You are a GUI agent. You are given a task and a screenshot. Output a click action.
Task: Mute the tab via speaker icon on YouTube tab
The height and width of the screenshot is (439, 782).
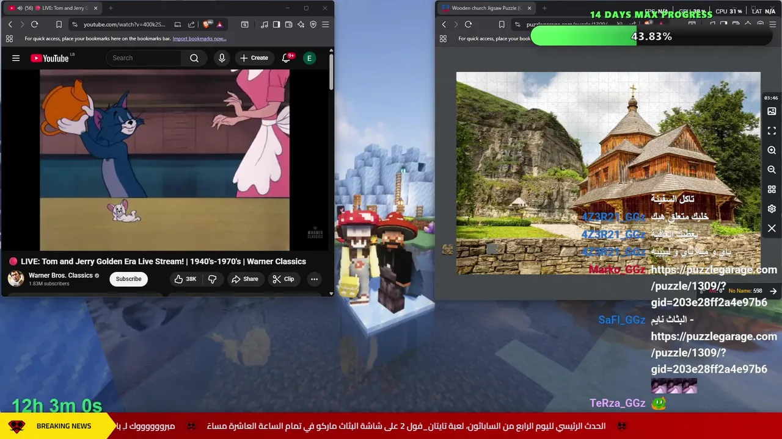(20, 8)
